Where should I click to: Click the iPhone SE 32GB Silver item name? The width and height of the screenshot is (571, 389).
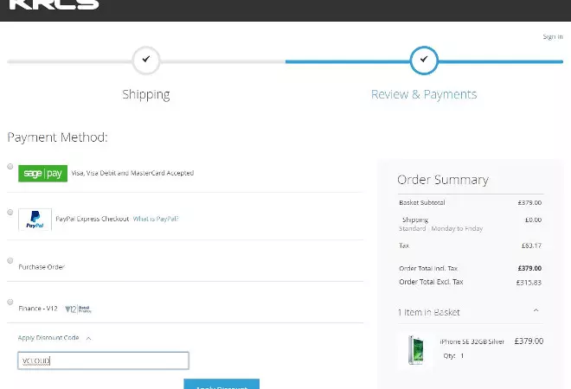pyautogui.click(x=472, y=341)
